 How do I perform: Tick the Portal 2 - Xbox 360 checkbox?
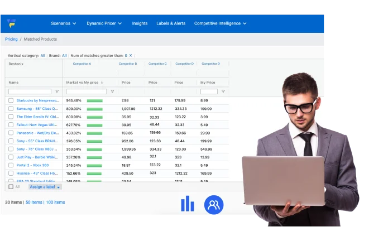tap(11, 165)
